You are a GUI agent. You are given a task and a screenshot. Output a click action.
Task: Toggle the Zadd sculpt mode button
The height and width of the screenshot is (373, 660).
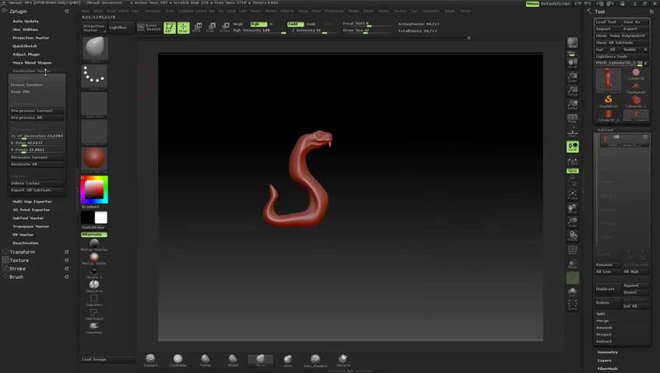(x=296, y=24)
